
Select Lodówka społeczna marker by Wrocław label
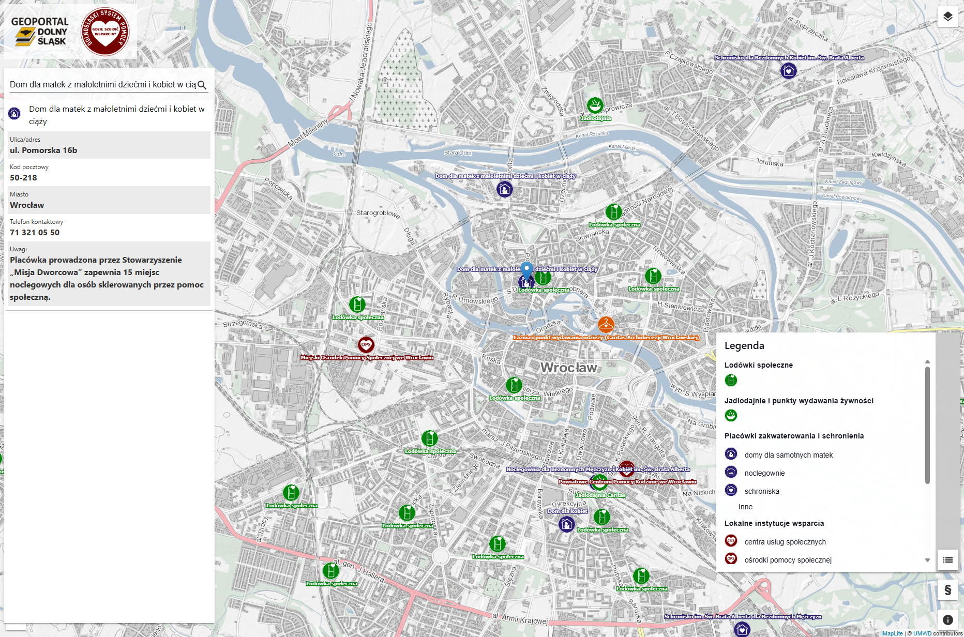pos(514,385)
